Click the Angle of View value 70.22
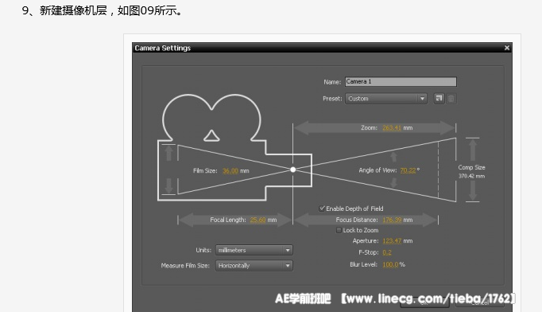542x312 pixels. (x=408, y=170)
